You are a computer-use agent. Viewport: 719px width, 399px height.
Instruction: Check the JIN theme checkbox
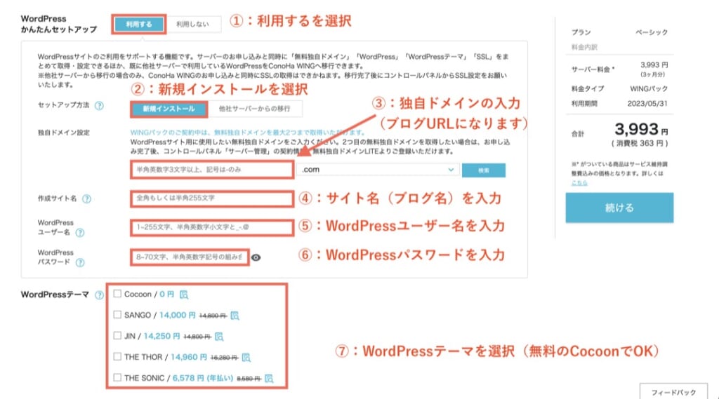117,336
